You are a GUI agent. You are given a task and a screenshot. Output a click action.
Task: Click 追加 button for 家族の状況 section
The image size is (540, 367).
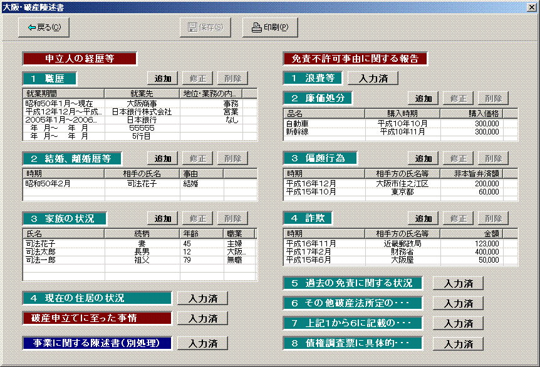pyautogui.click(x=163, y=219)
